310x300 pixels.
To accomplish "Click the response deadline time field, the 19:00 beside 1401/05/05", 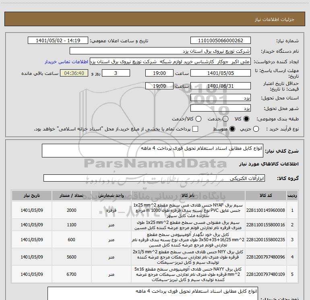I will (159, 73).
